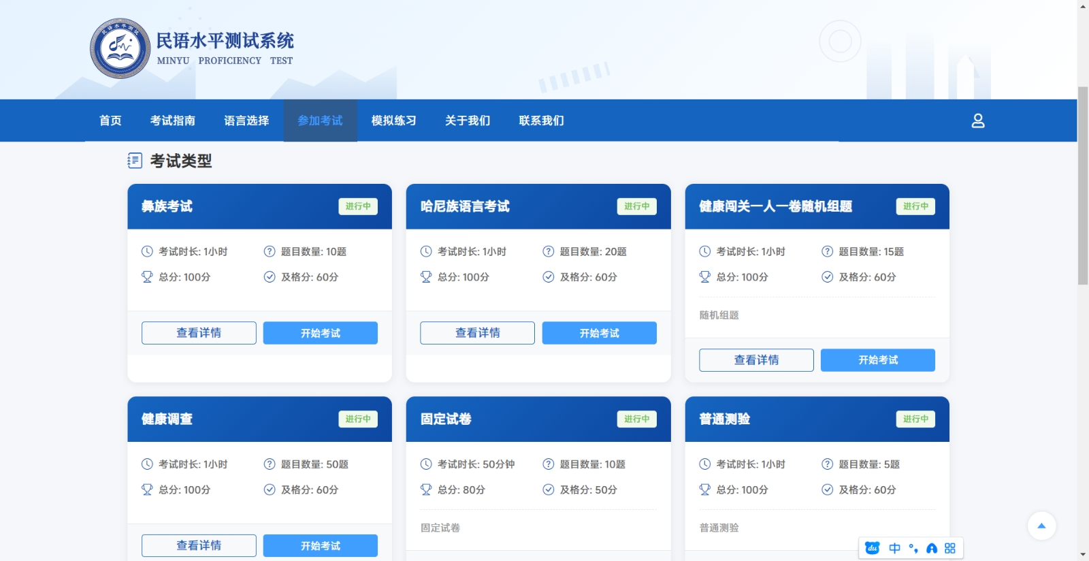Screen dimensions: 1089x561
Task: Open the input method toolbox grid icon
Action: (x=950, y=548)
